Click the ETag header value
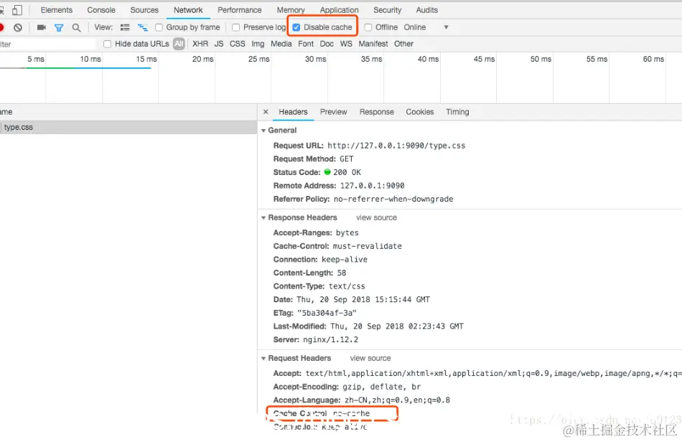The image size is (682, 442). (327, 314)
